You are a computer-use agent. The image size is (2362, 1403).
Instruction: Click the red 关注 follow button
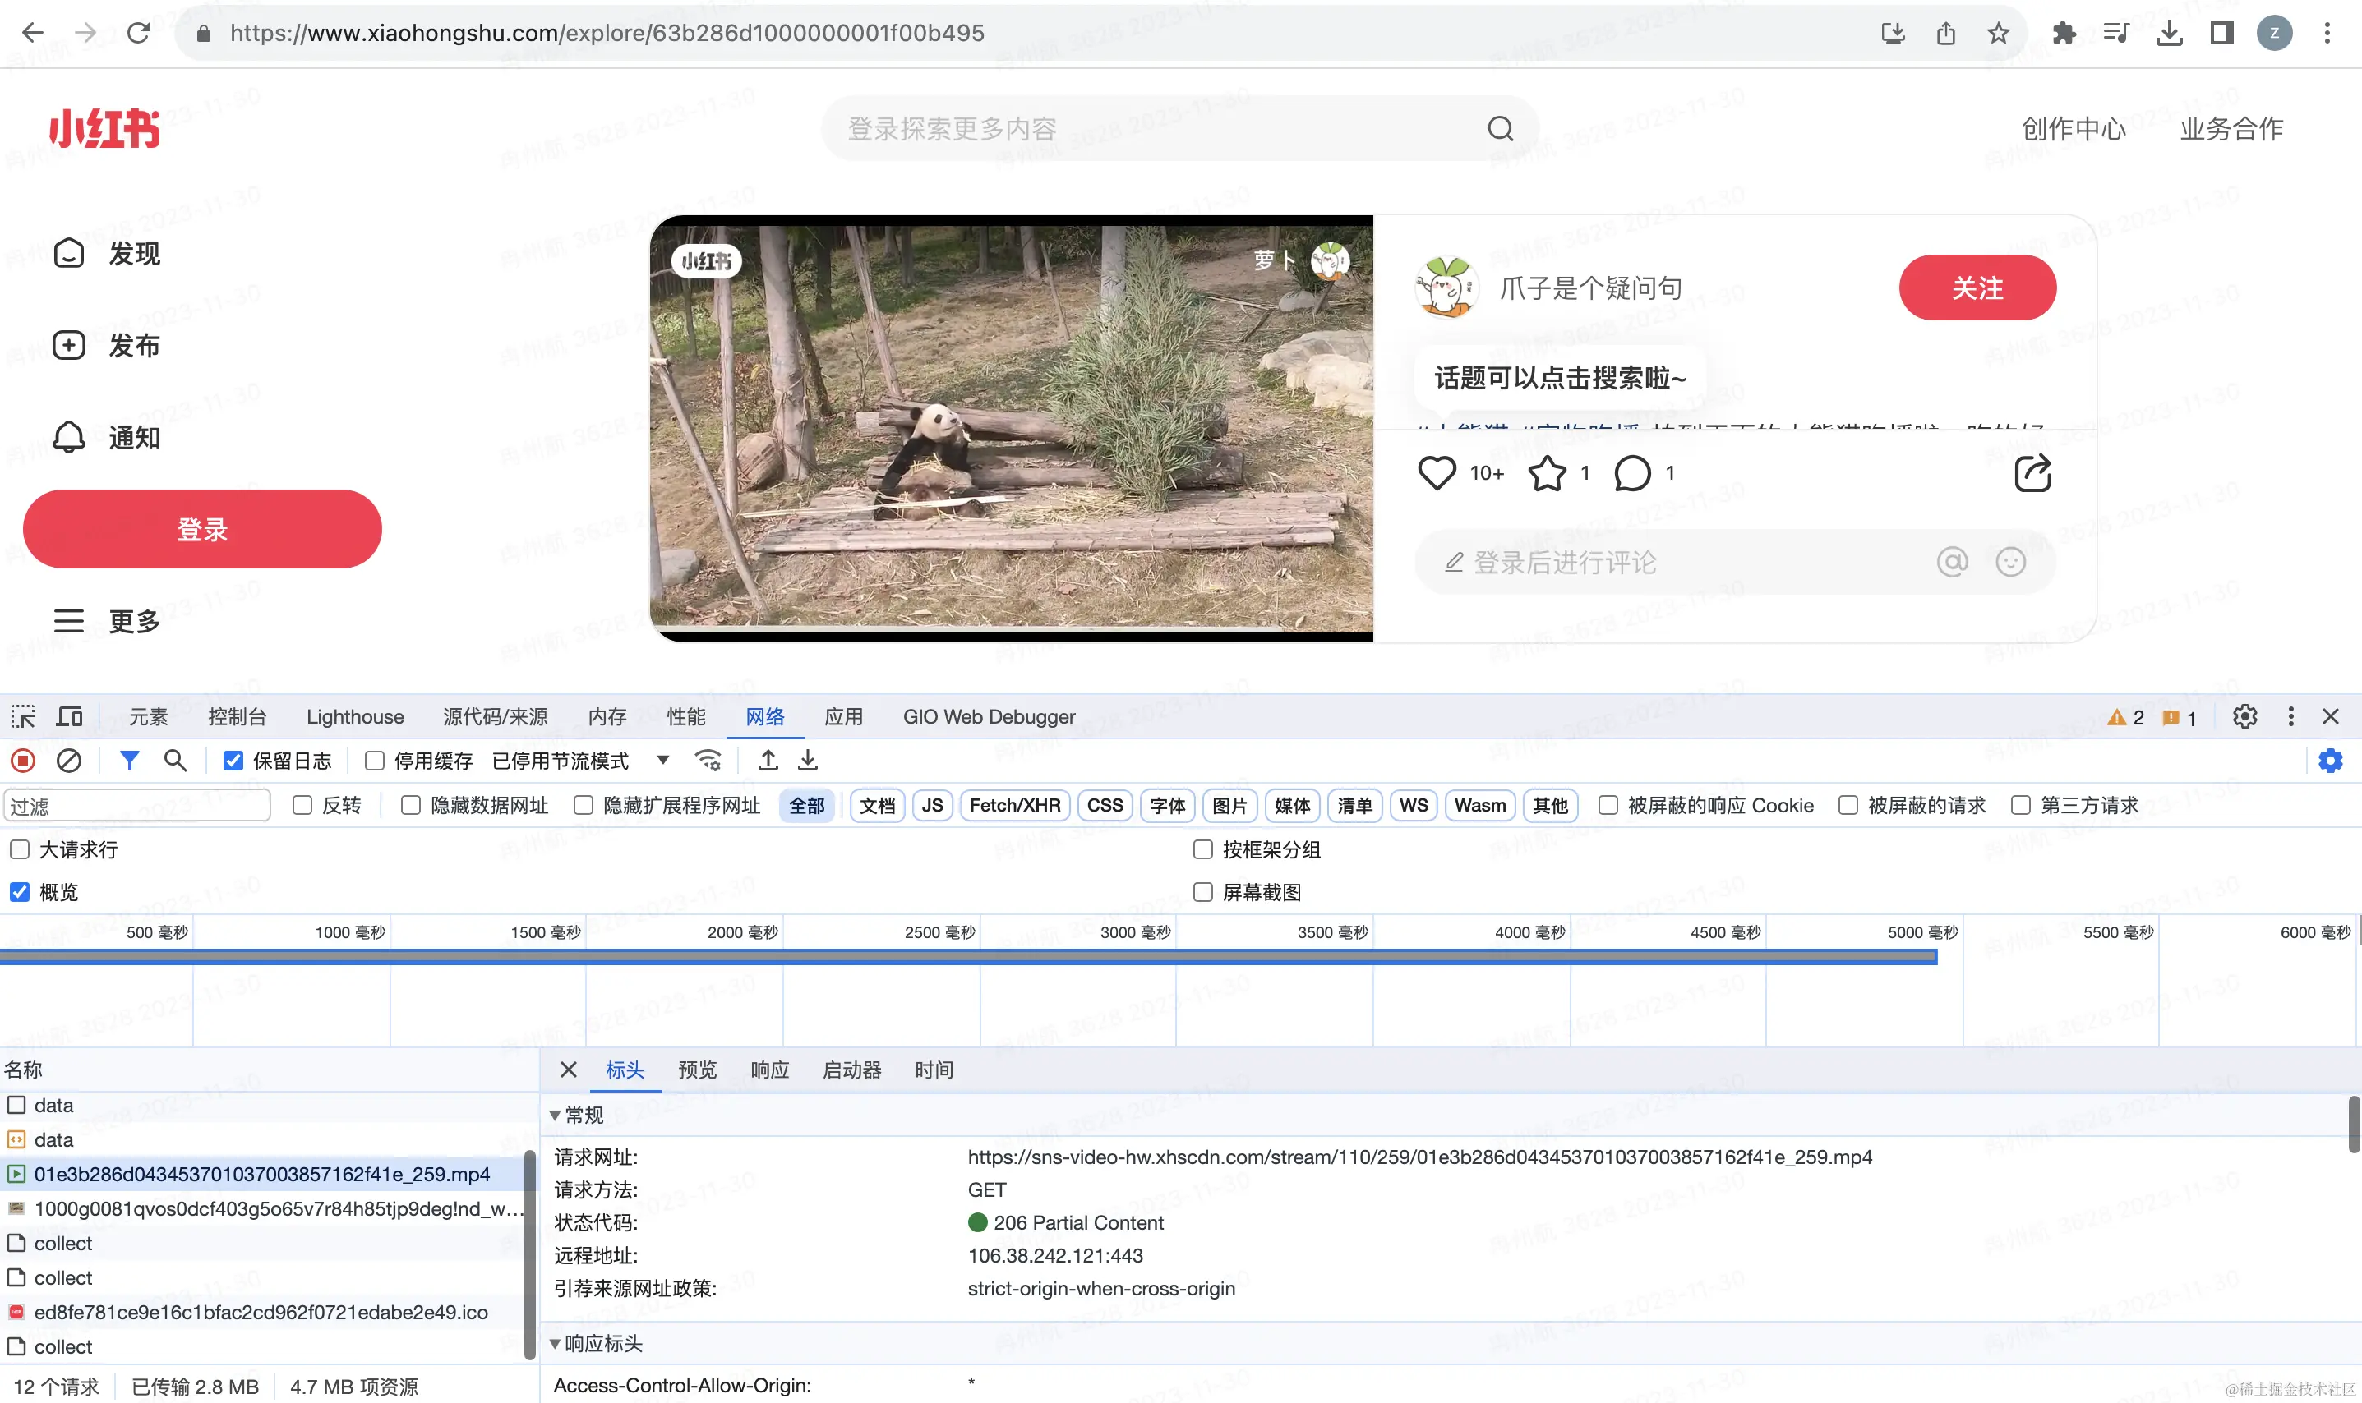coord(1977,287)
